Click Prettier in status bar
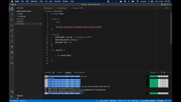The height and width of the screenshot is (102, 181). pyautogui.click(x=160, y=101)
